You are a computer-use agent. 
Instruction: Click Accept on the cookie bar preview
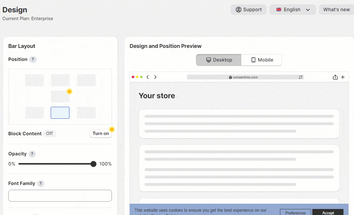pyautogui.click(x=328, y=213)
